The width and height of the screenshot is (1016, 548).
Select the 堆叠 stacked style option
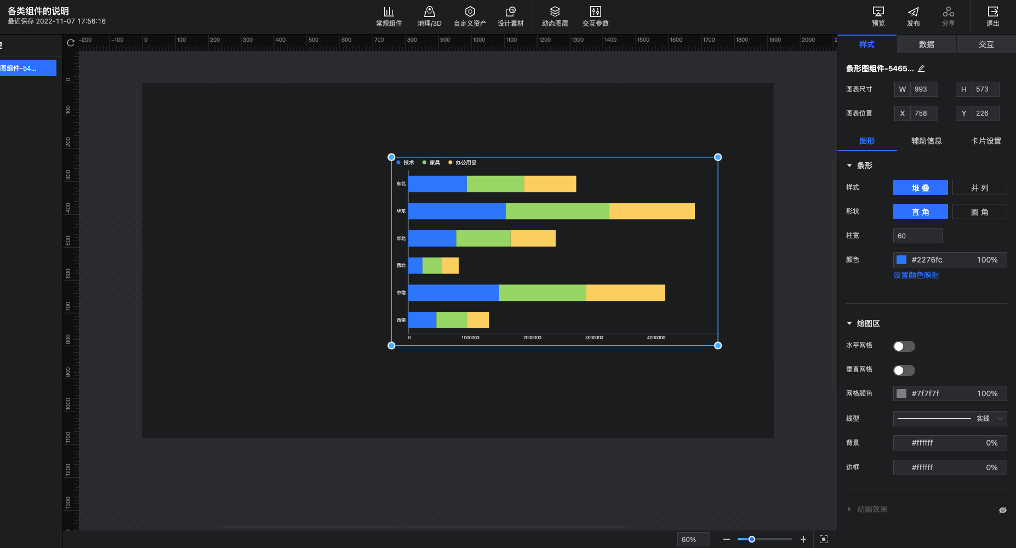tap(921, 187)
